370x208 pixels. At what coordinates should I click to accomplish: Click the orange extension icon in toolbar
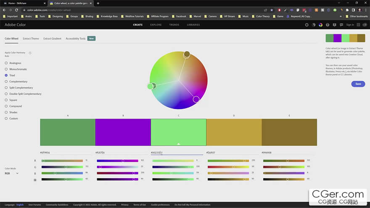(317, 10)
